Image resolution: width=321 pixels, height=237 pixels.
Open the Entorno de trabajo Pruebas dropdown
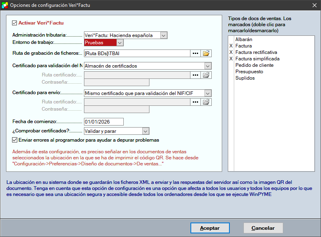tap(120, 43)
